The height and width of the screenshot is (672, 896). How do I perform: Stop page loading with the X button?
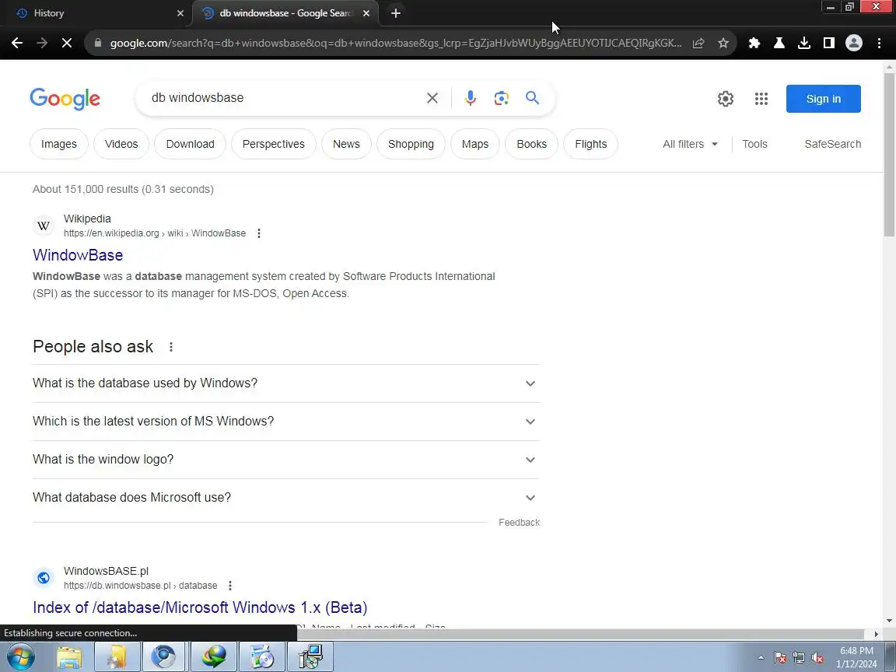click(x=67, y=43)
